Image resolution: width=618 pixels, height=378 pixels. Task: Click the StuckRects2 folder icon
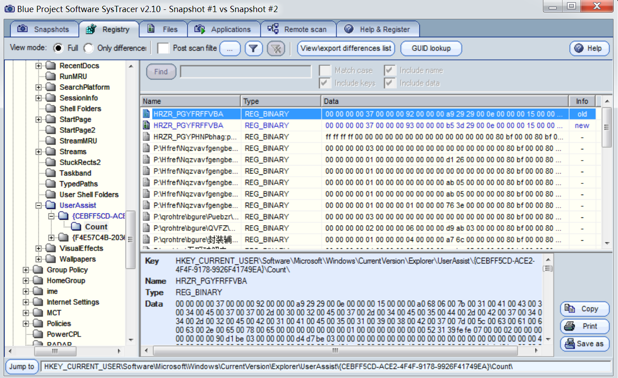click(51, 162)
